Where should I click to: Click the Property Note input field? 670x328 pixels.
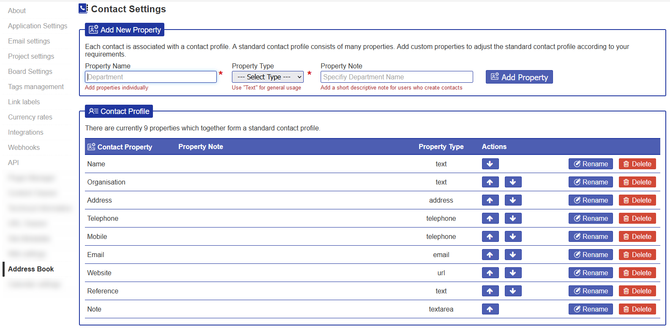pos(397,77)
